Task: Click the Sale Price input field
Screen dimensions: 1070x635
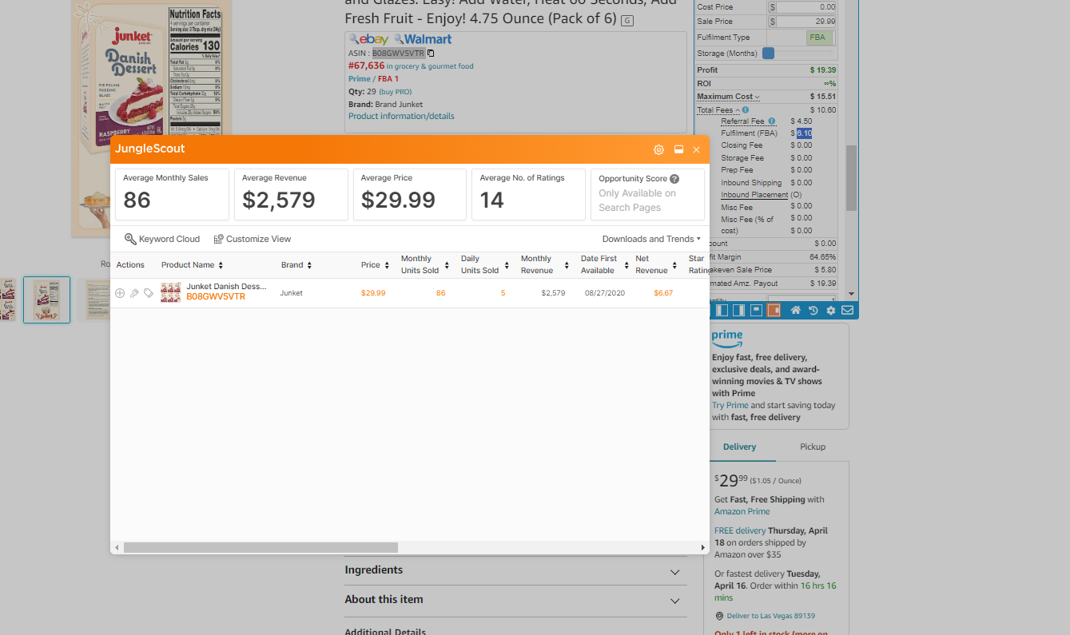Action: tap(806, 22)
